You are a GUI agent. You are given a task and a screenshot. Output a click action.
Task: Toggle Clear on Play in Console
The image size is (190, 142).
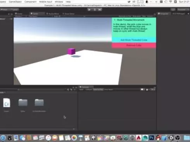point(98,89)
